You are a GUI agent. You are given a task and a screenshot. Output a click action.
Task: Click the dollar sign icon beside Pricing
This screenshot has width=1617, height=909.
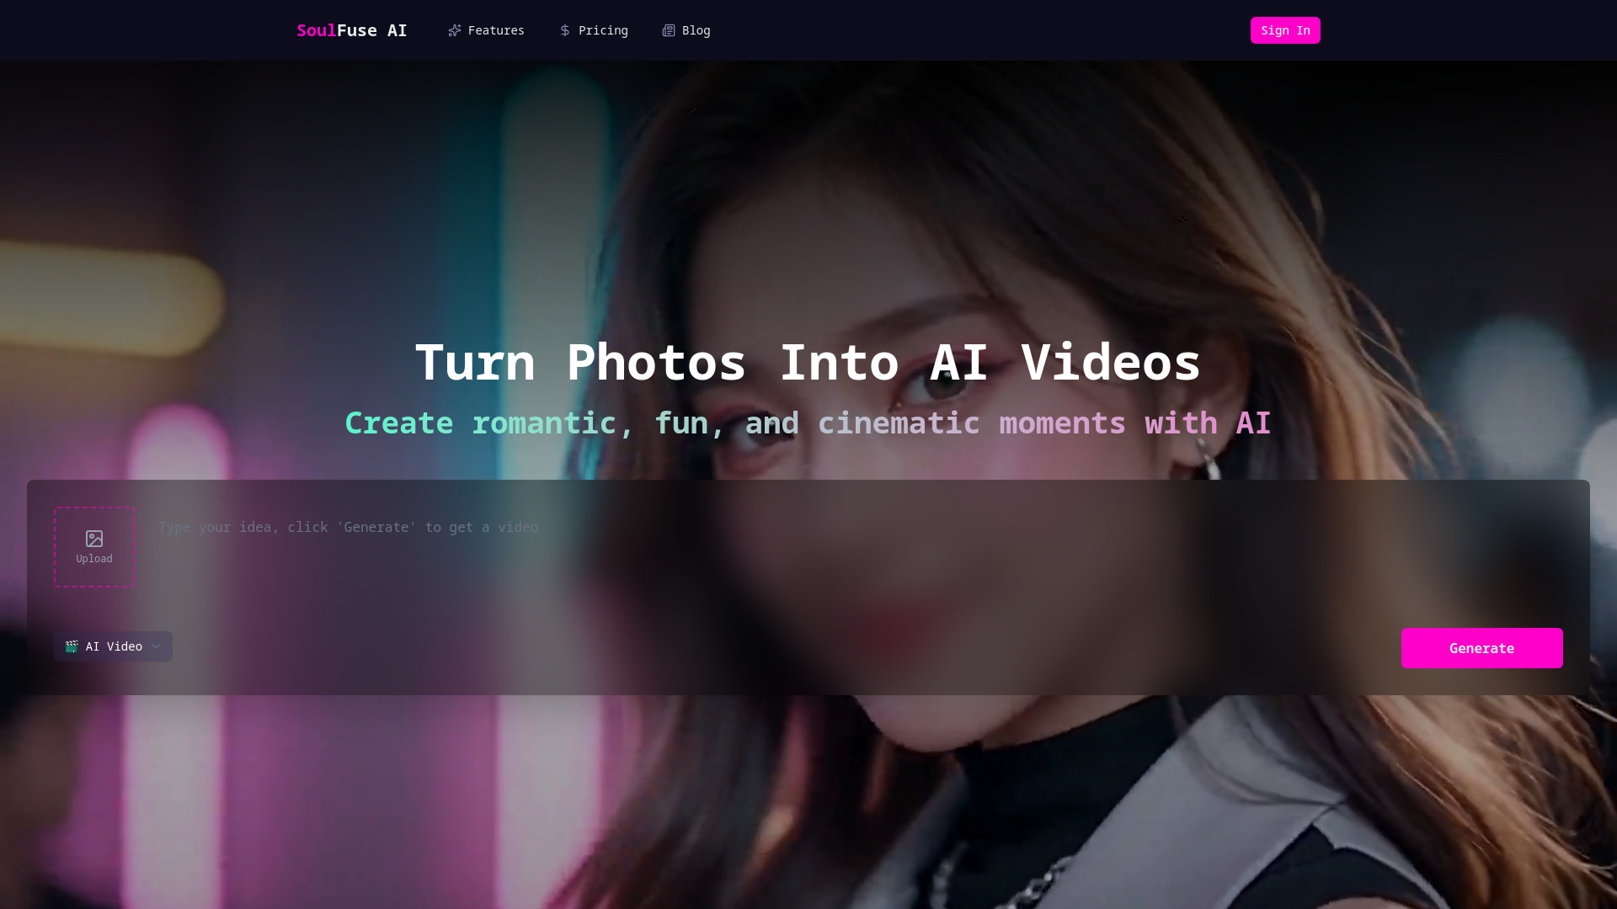pos(565,30)
